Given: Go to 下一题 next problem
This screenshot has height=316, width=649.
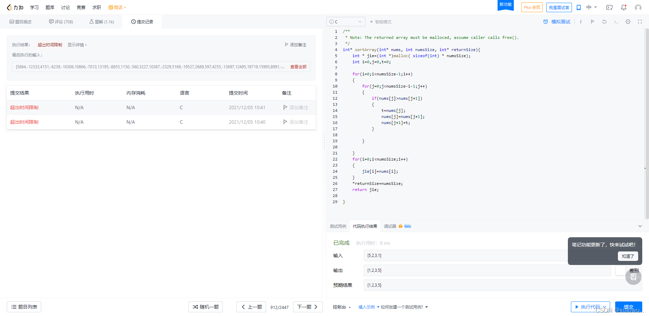Looking at the screenshot, I should (x=308, y=307).
